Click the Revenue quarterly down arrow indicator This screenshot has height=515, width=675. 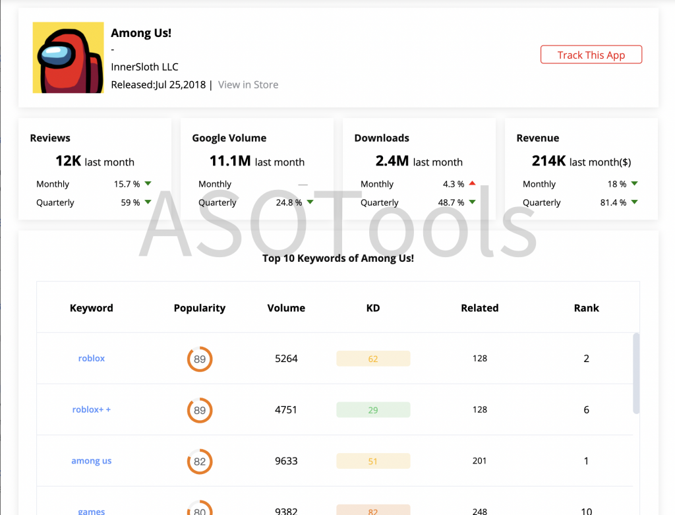pos(635,202)
